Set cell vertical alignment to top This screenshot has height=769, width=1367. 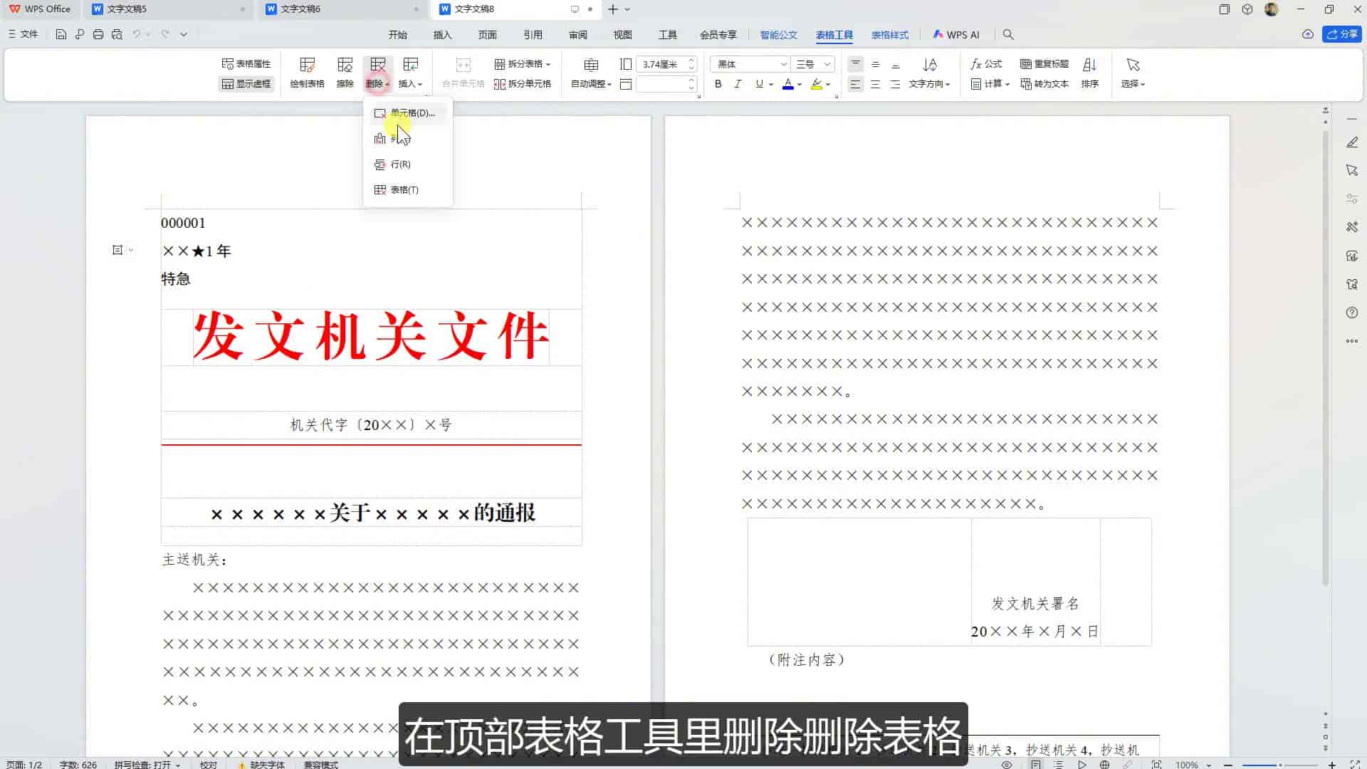(856, 64)
